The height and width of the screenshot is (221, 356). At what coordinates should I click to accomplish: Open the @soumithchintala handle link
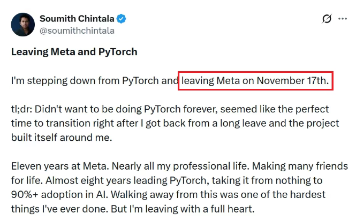coord(77,31)
